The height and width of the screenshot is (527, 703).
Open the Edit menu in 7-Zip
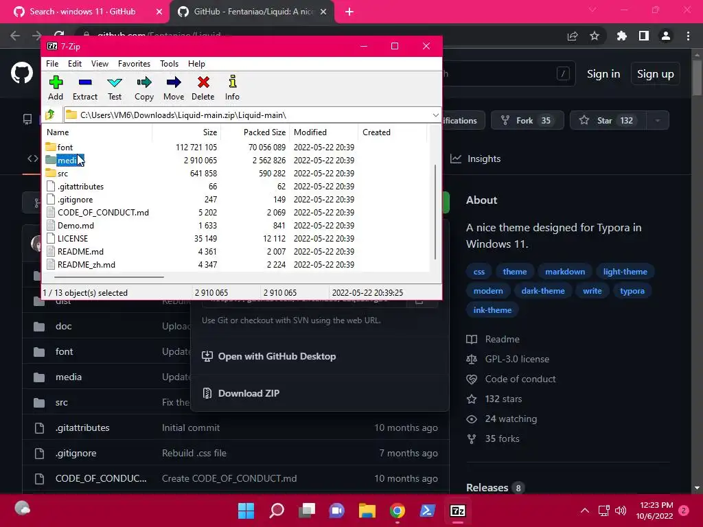pyautogui.click(x=74, y=64)
